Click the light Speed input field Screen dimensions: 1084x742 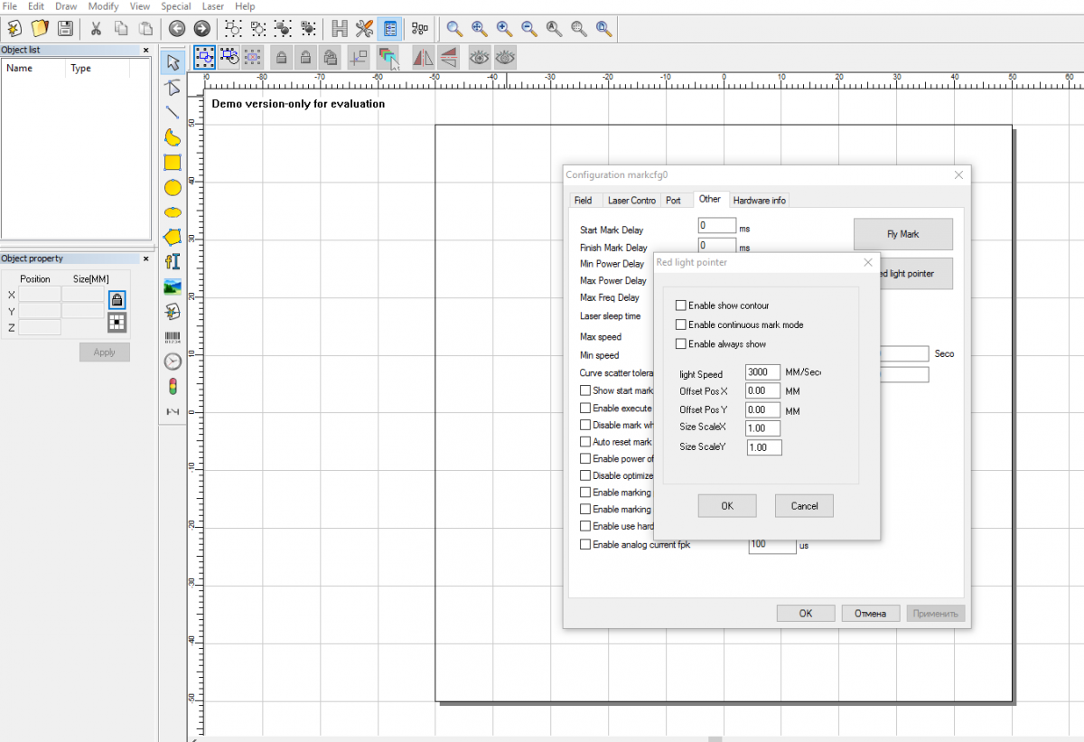(762, 373)
